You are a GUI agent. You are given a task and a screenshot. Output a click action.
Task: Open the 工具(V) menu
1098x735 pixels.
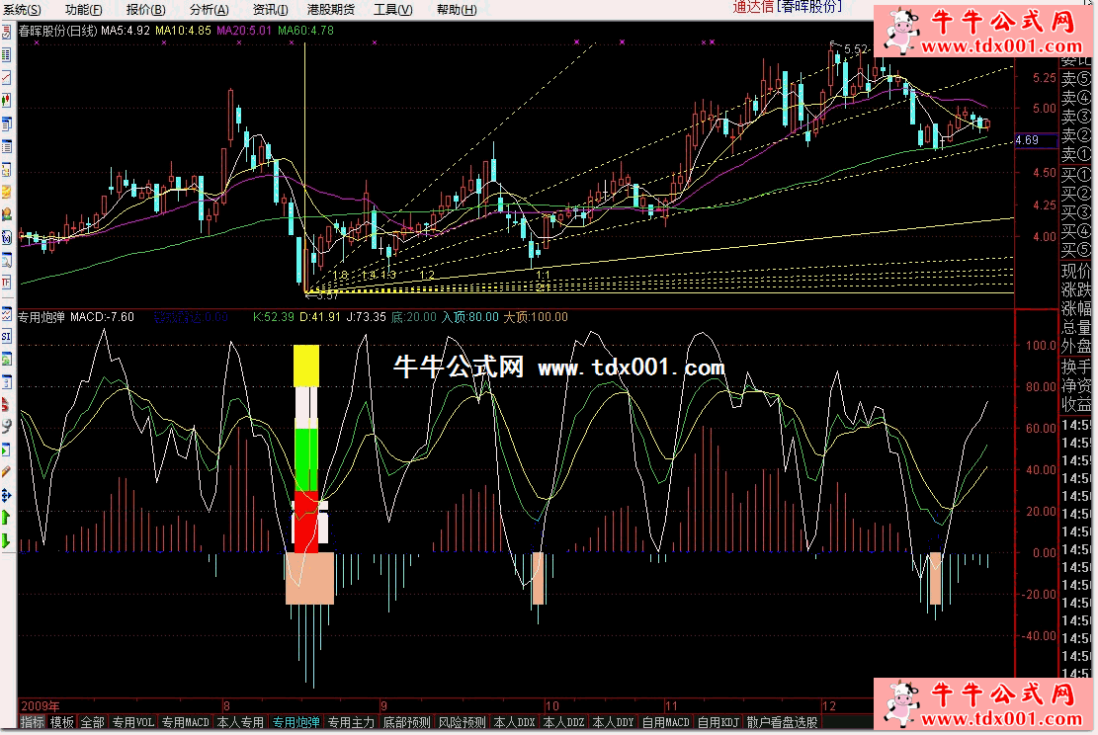point(392,9)
